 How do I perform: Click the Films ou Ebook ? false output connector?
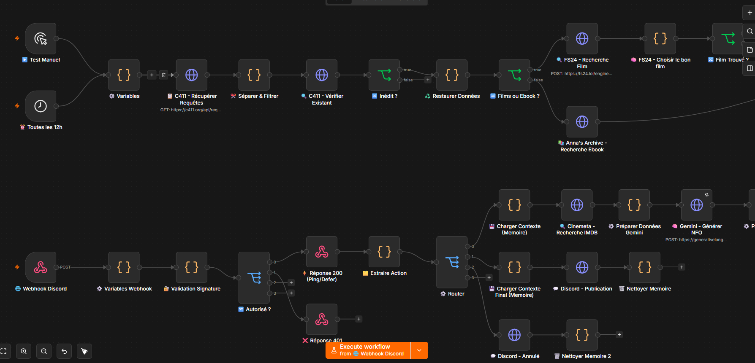(x=530, y=80)
